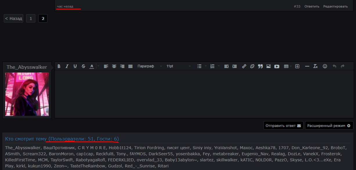Open the text color picker

tap(92, 66)
